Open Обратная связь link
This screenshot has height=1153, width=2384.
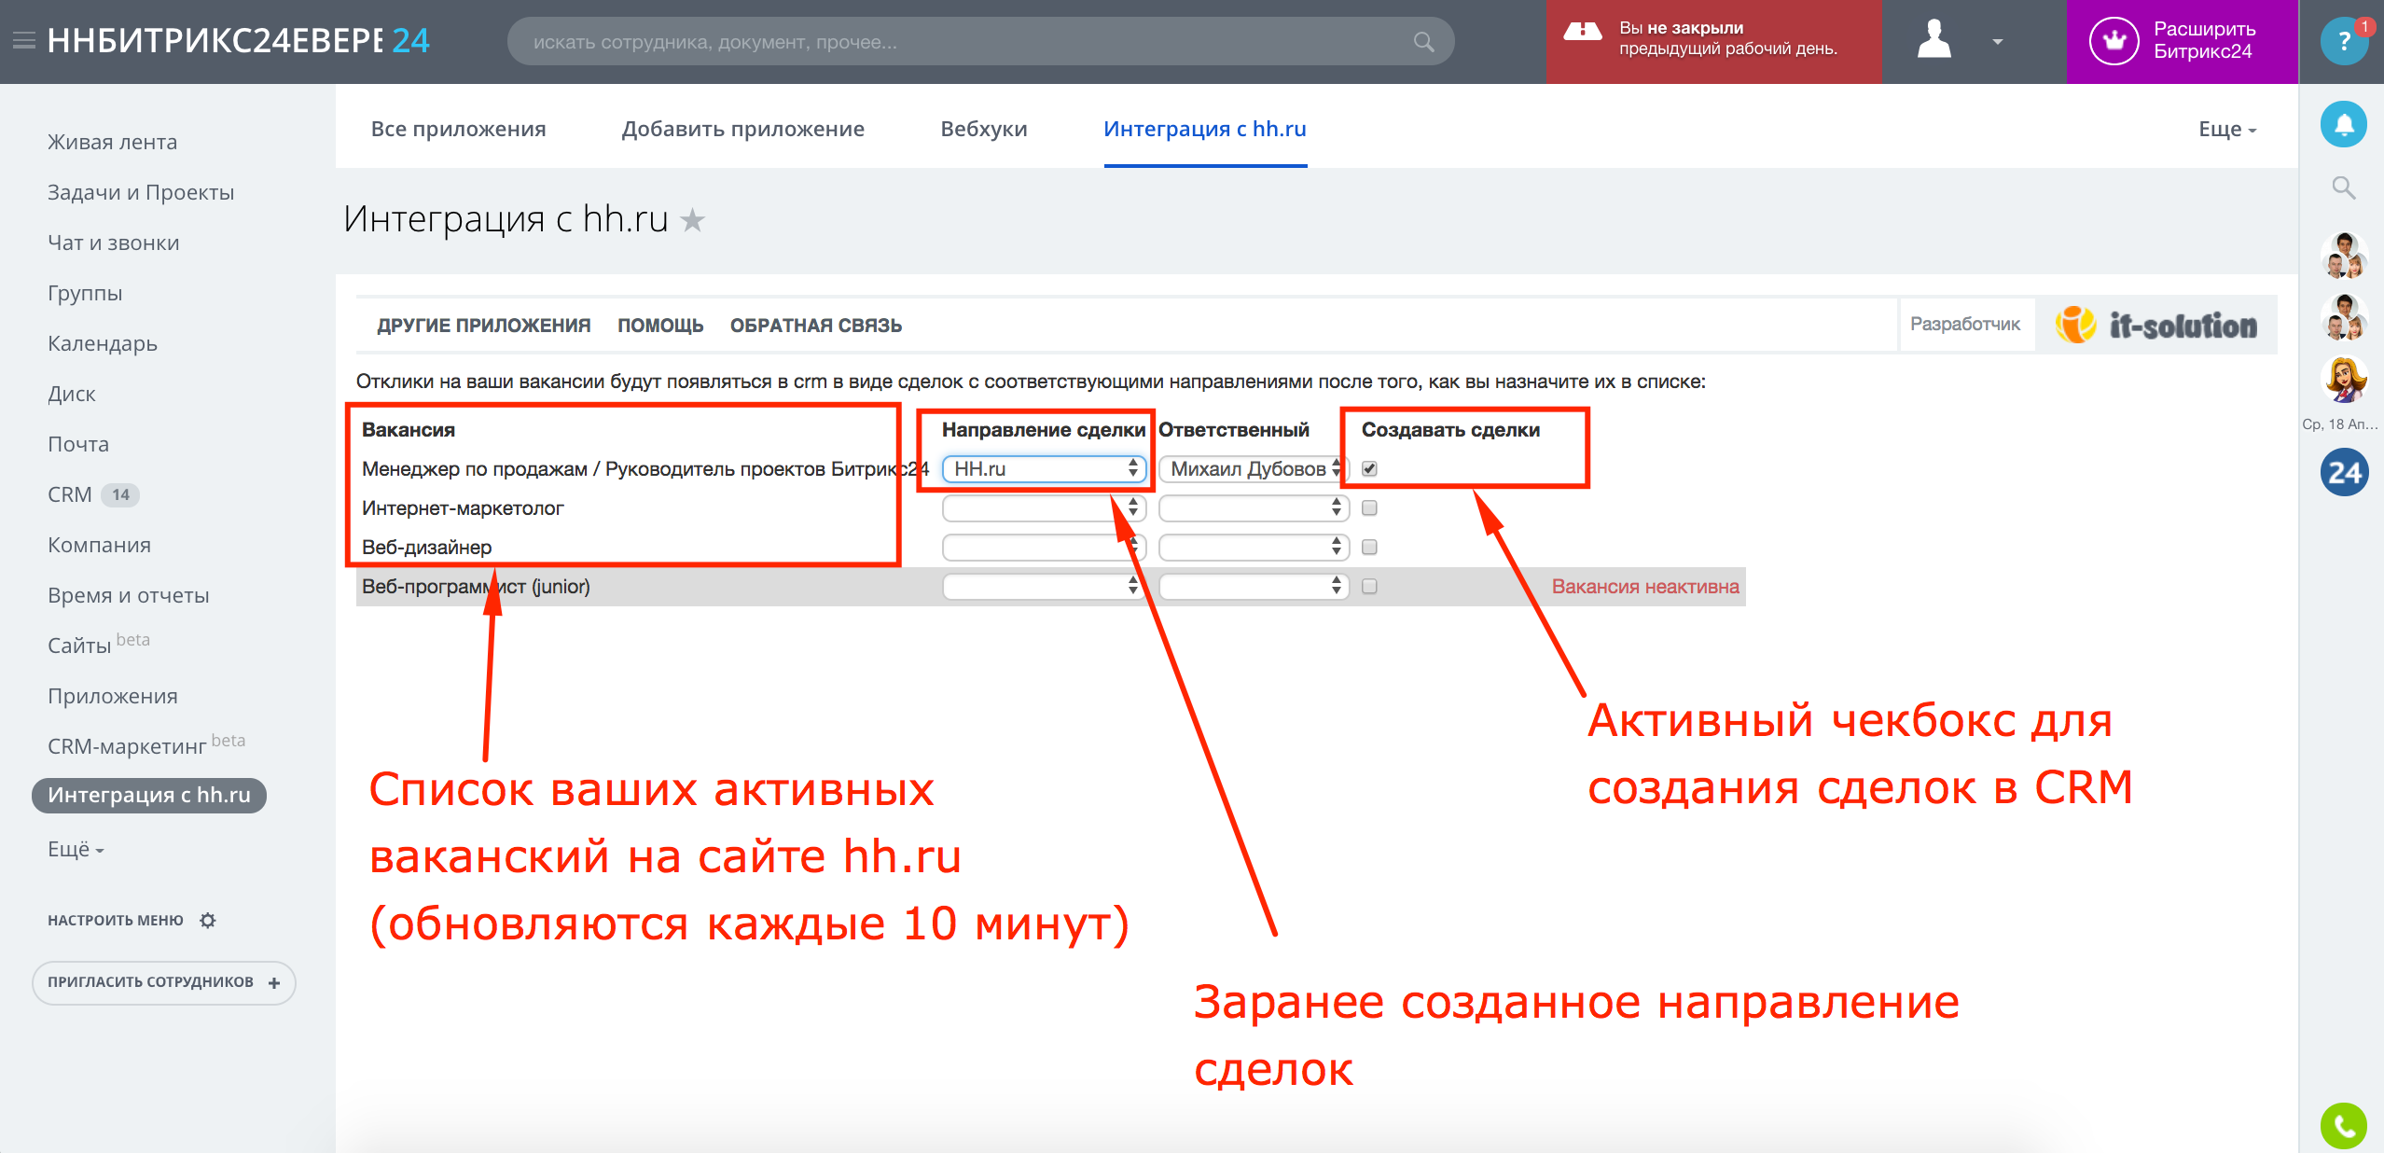point(815,326)
